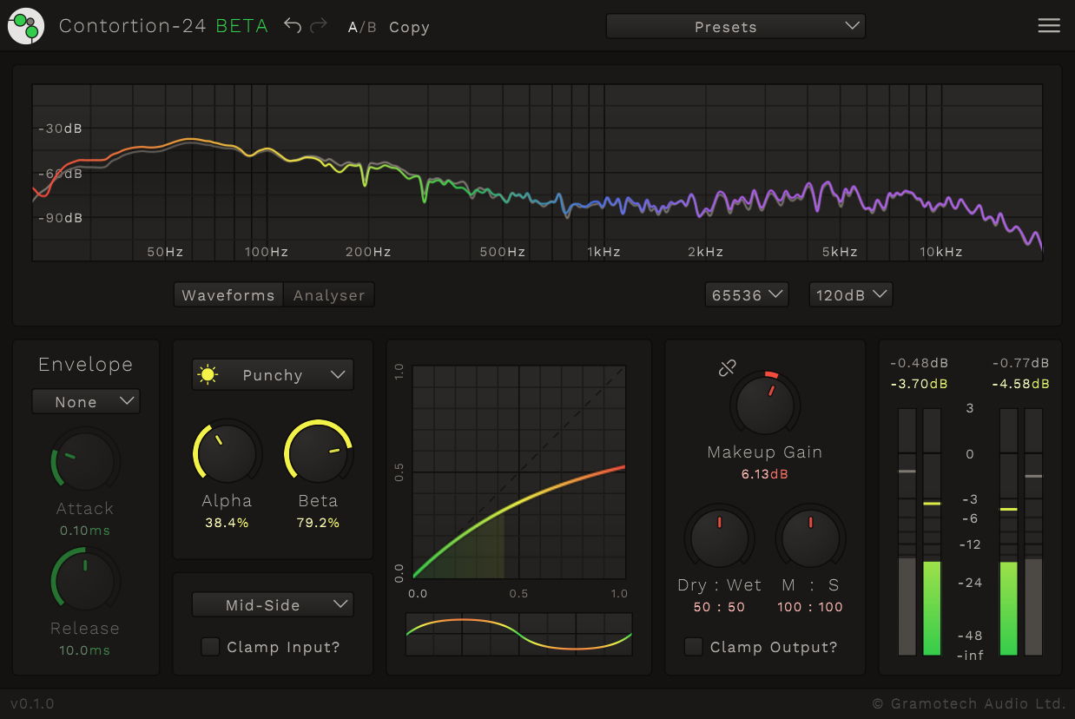Click the transfer curve graph display

click(x=519, y=472)
